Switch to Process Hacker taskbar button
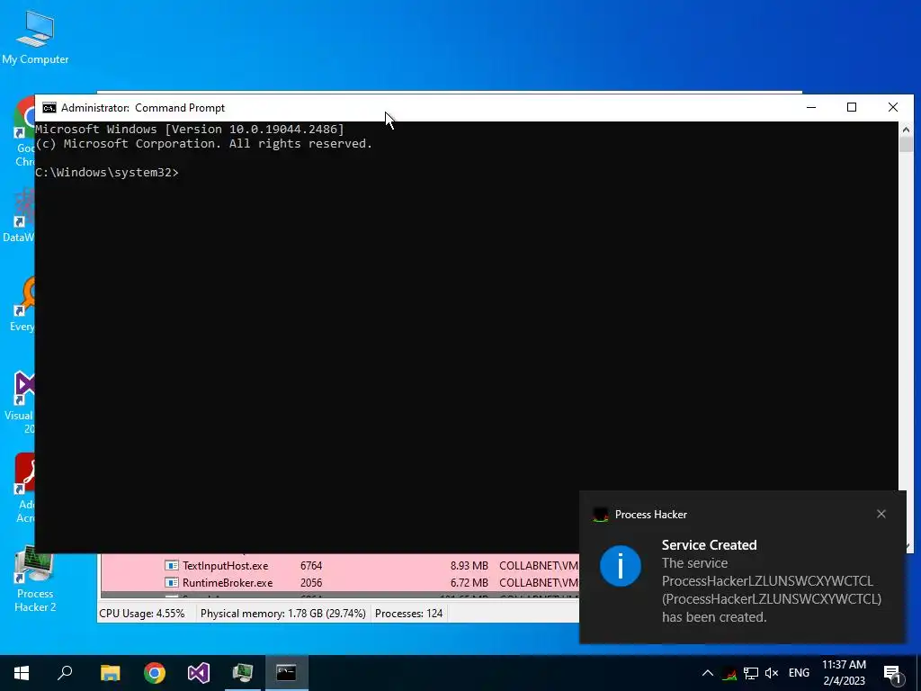Viewport: 921px width, 691px height. [243, 673]
